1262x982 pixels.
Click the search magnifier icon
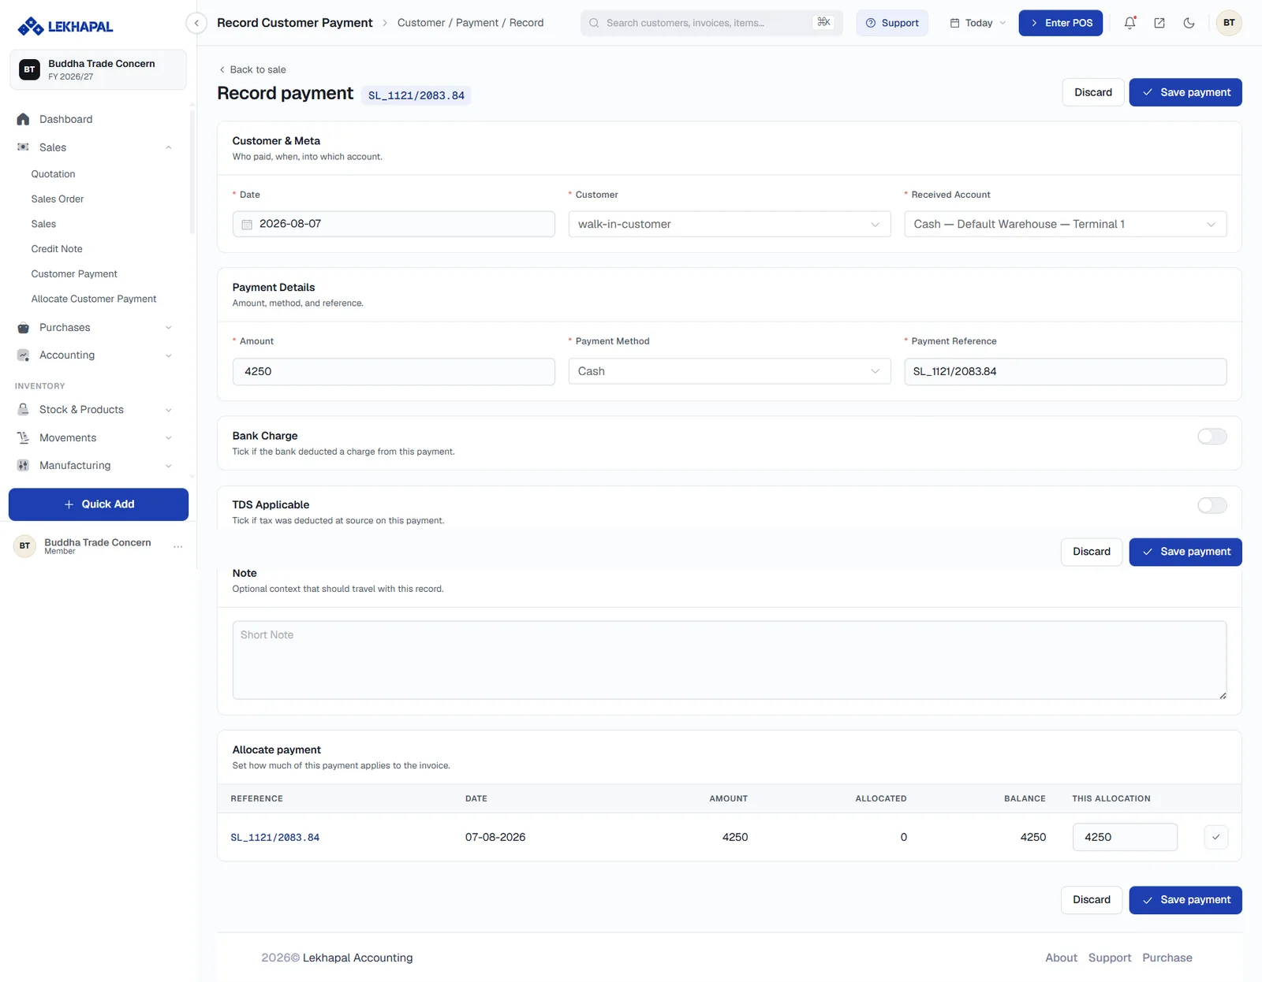pos(594,23)
